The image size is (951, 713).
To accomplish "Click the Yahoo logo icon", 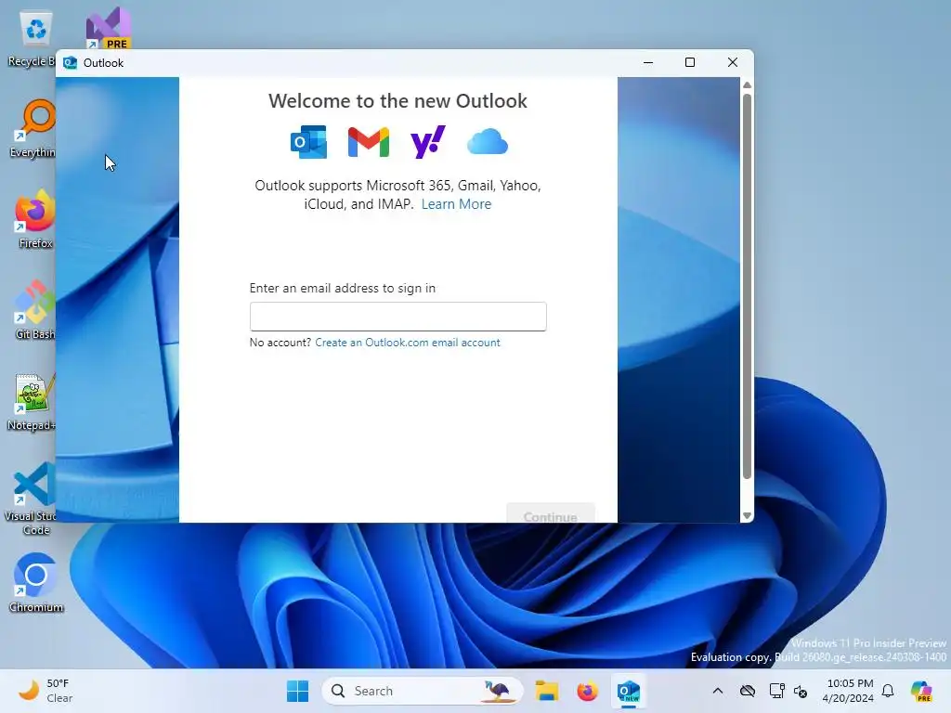I will coord(427,142).
